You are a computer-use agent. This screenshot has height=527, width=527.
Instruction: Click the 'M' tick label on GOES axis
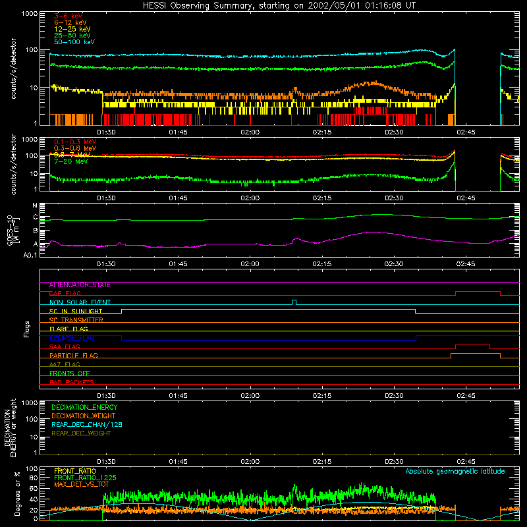click(x=35, y=206)
